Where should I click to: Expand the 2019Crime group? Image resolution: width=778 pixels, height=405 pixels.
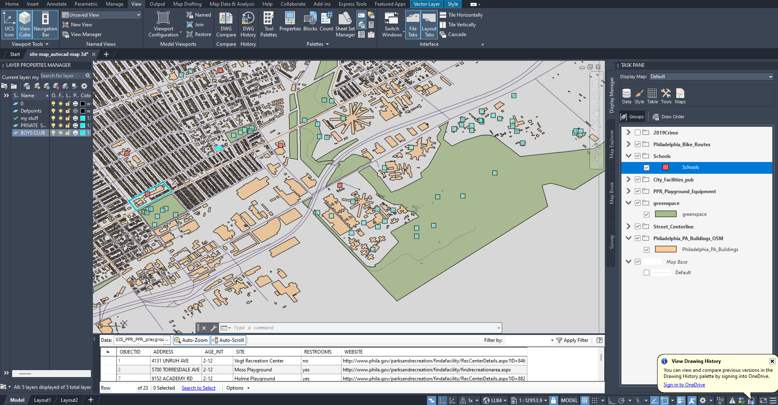[x=628, y=132]
